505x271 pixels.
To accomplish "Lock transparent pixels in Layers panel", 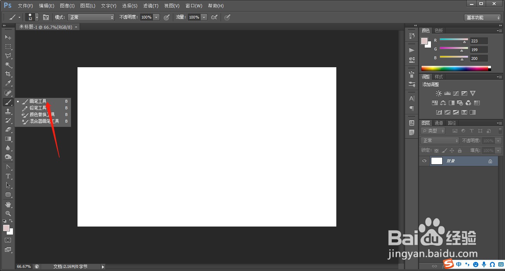I will point(436,151).
